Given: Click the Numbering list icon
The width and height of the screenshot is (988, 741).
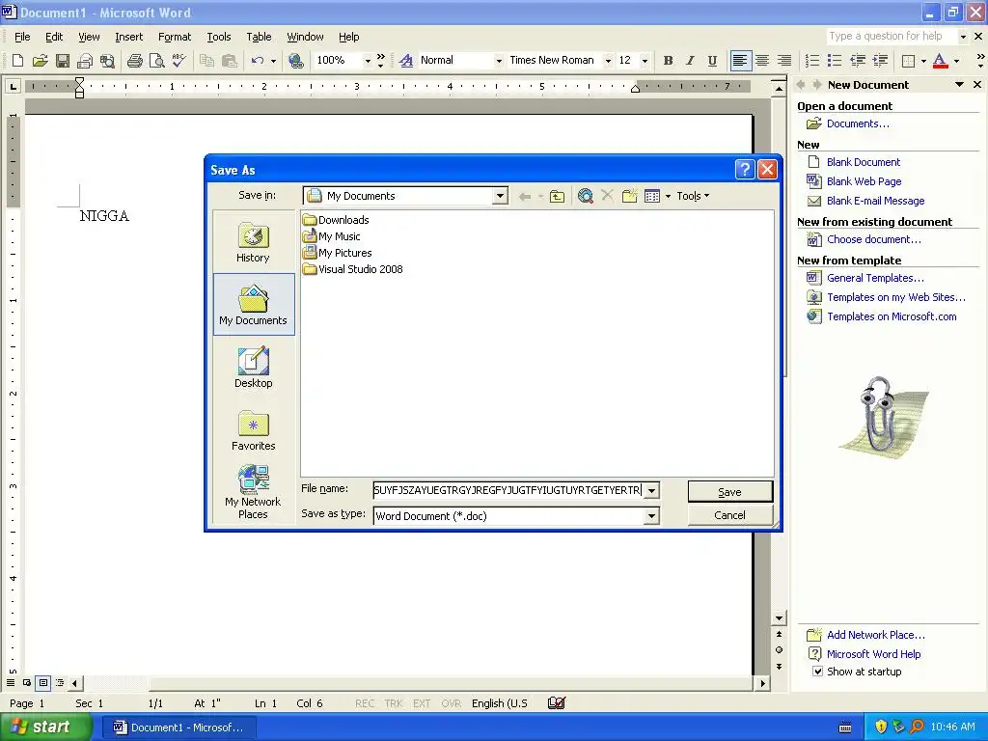Looking at the screenshot, I should pyautogui.click(x=812, y=61).
